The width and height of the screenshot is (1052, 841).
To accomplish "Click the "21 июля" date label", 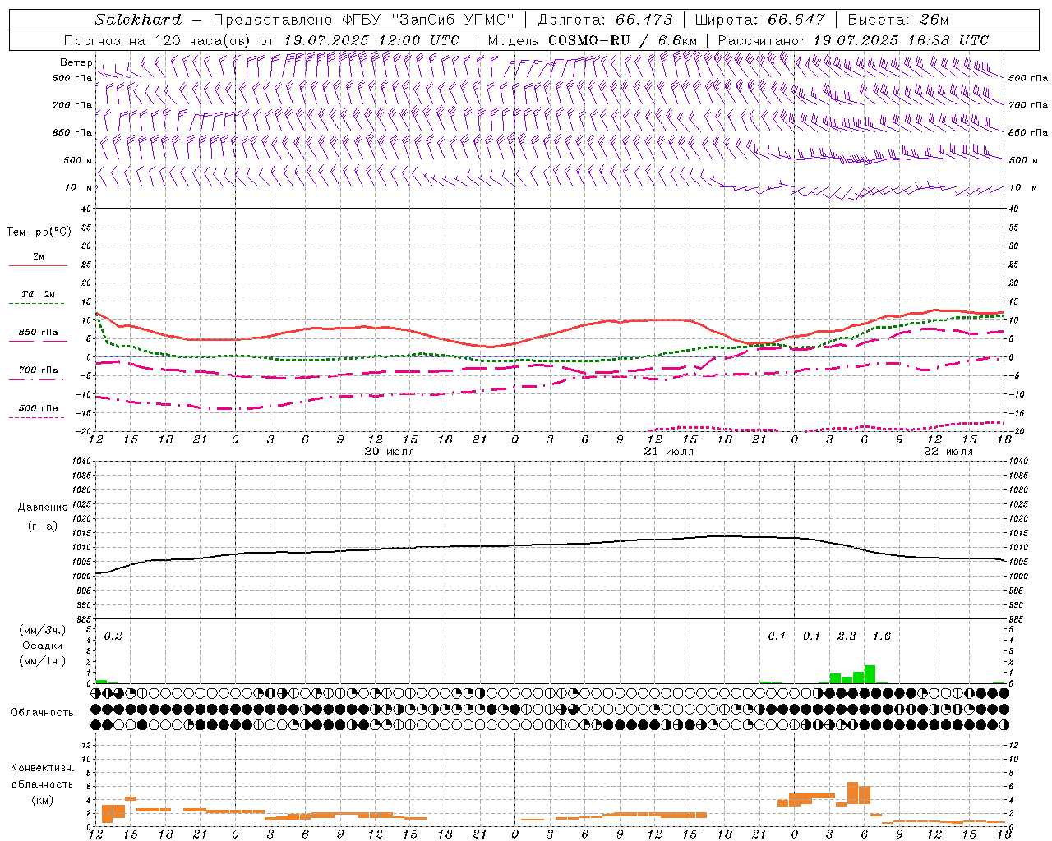I will tap(669, 452).
